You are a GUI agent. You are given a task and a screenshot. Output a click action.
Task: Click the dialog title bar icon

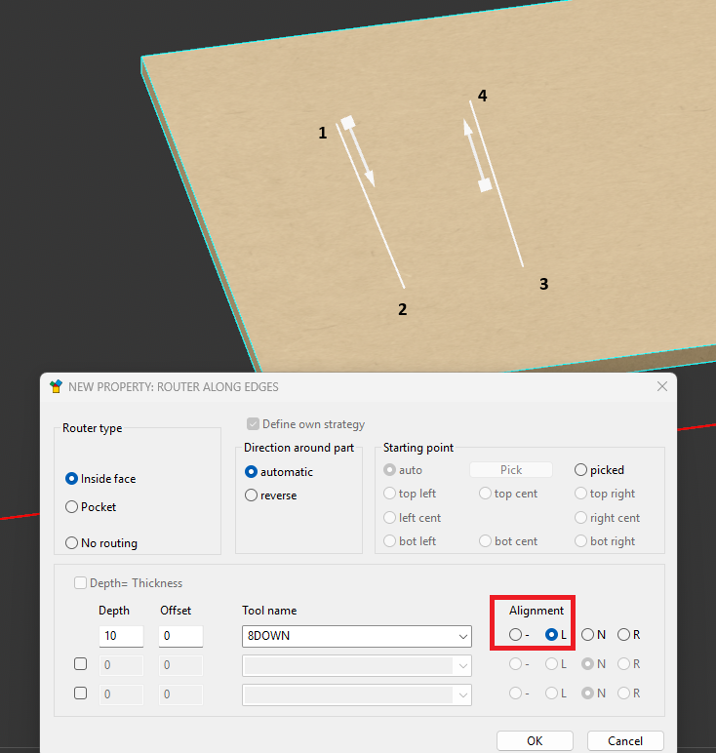click(x=57, y=387)
